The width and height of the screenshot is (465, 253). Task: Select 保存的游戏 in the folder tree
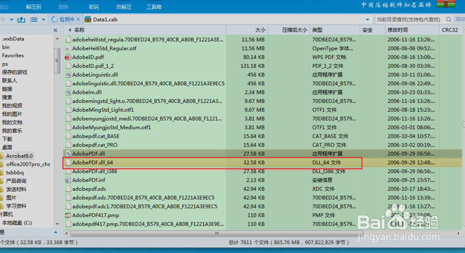[14, 73]
